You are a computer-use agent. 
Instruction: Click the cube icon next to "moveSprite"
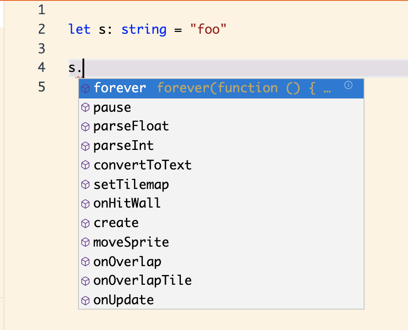click(x=85, y=242)
